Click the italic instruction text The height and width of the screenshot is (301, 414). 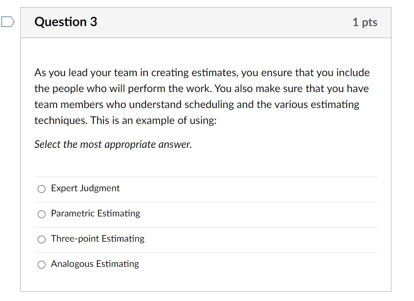click(113, 144)
